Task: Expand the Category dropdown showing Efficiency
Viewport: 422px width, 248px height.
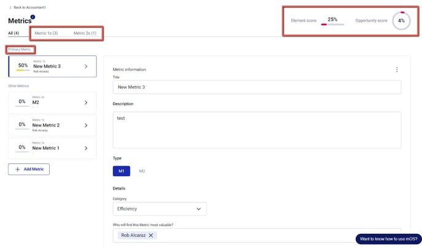Action: [x=159, y=209]
